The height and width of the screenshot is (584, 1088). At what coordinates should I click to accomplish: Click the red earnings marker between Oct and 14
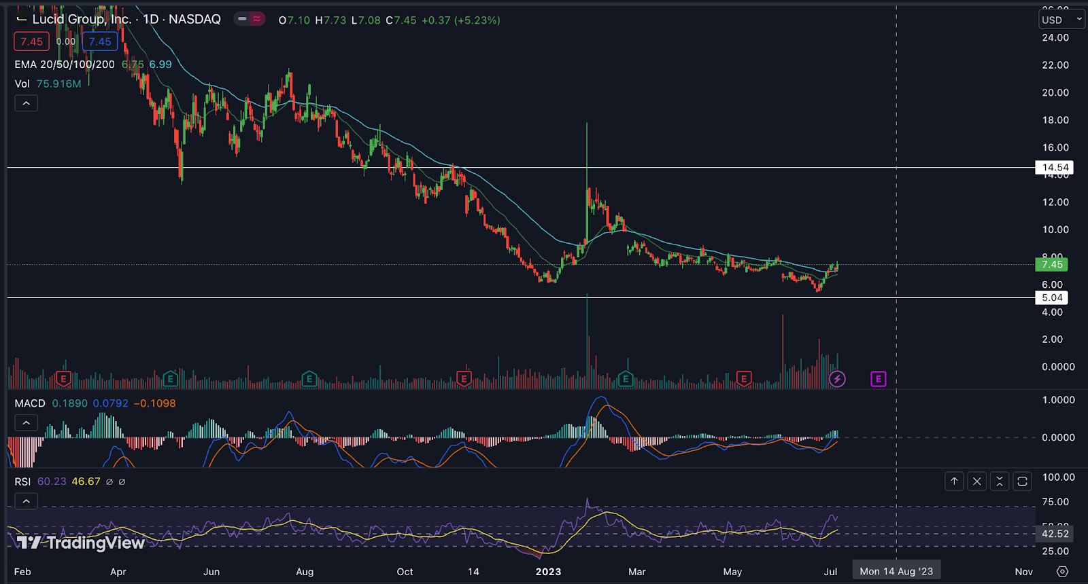464,379
